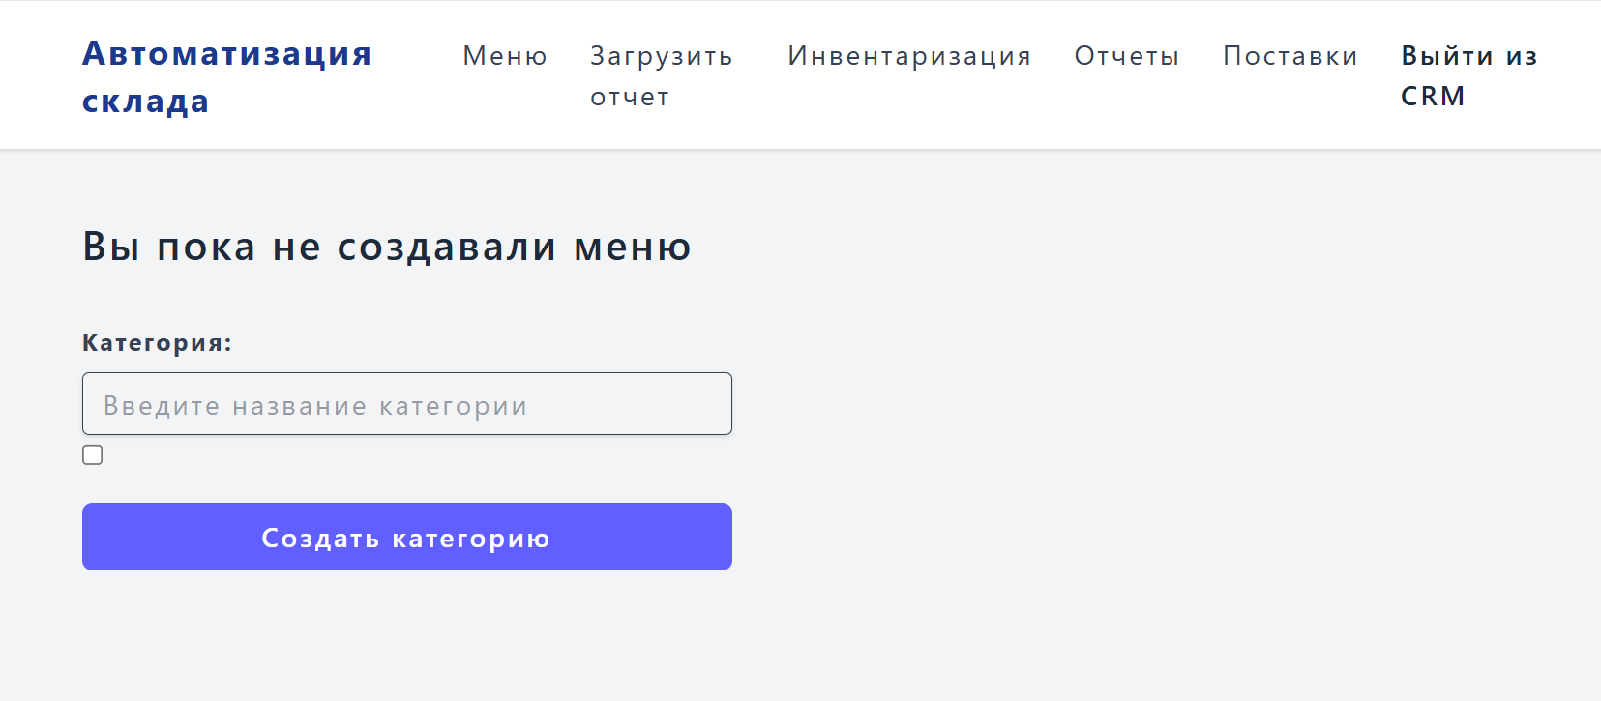Select the category creation form area
The height and width of the screenshot is (701, 1601).
(x=406, y=445)
